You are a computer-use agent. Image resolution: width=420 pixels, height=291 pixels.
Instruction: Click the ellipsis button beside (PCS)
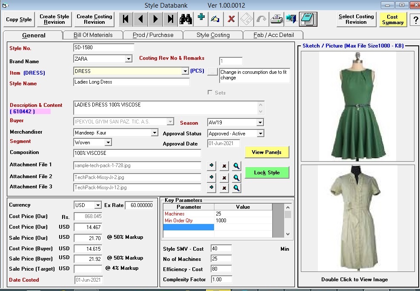pyautogui.click(x=212, y=72)
